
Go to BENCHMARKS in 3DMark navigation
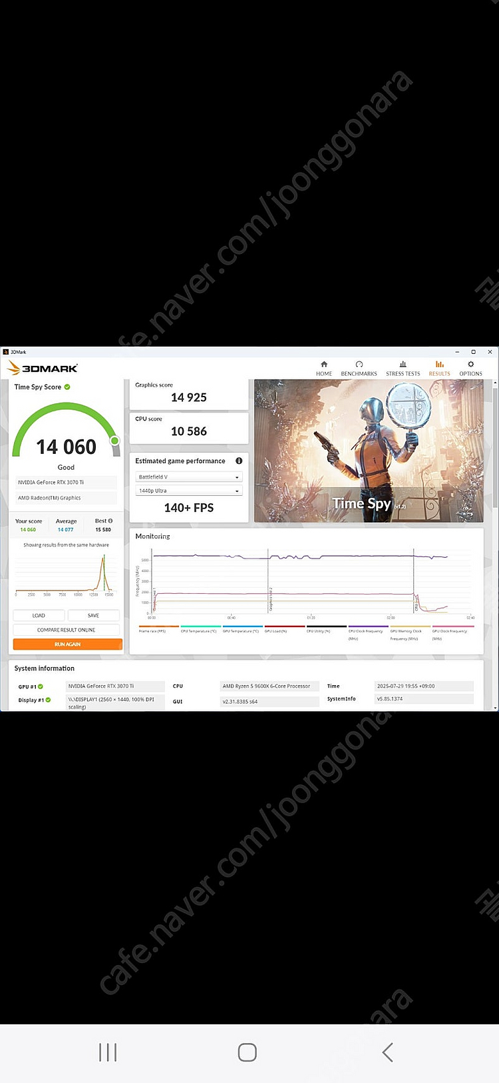point(359,369)
